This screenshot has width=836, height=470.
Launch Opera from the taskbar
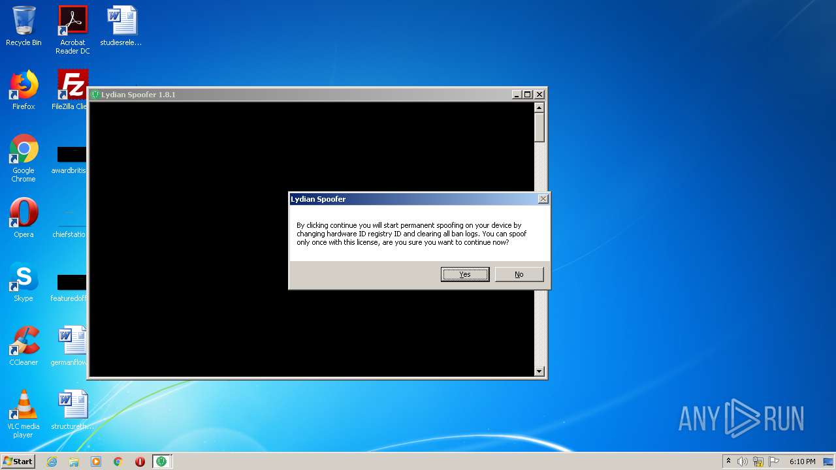coord(140,462)
